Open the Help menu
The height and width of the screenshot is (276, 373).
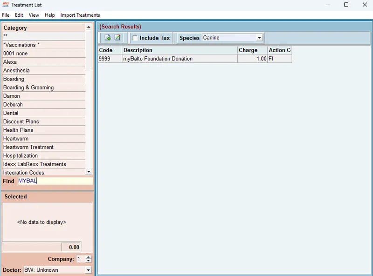click(x=49, y=15)
